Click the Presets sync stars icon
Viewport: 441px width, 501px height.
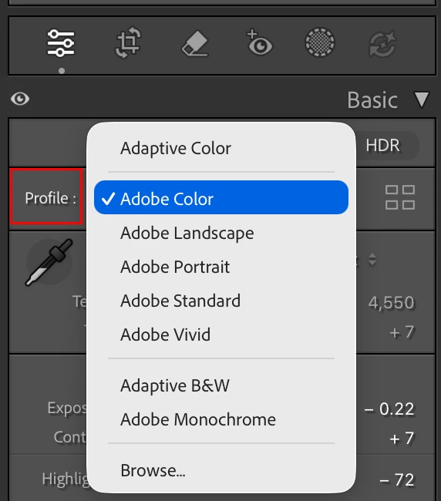click(383, 43)
